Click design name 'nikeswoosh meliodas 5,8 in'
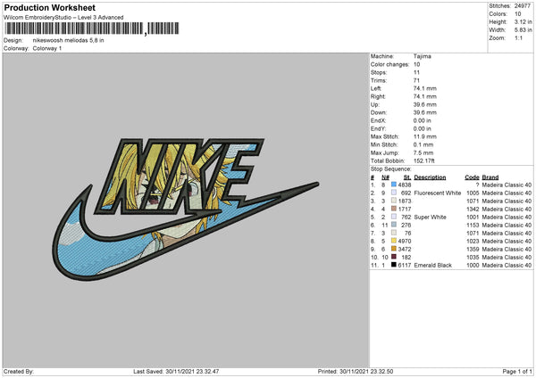Screen dimensions: 536x378 pos(69,40)
